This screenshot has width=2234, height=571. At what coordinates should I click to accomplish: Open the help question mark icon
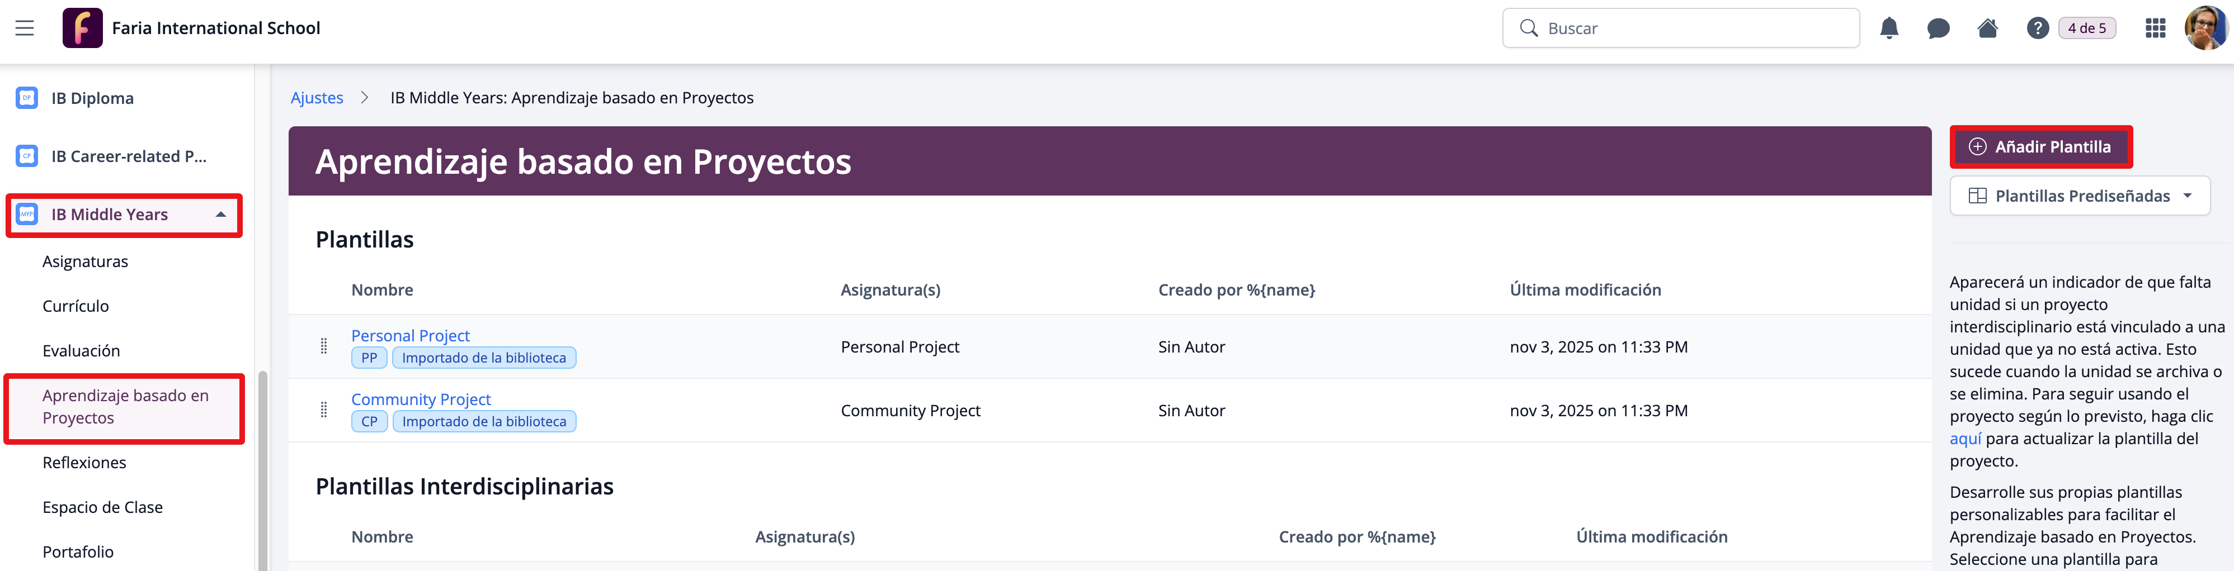pos(2037,28)
